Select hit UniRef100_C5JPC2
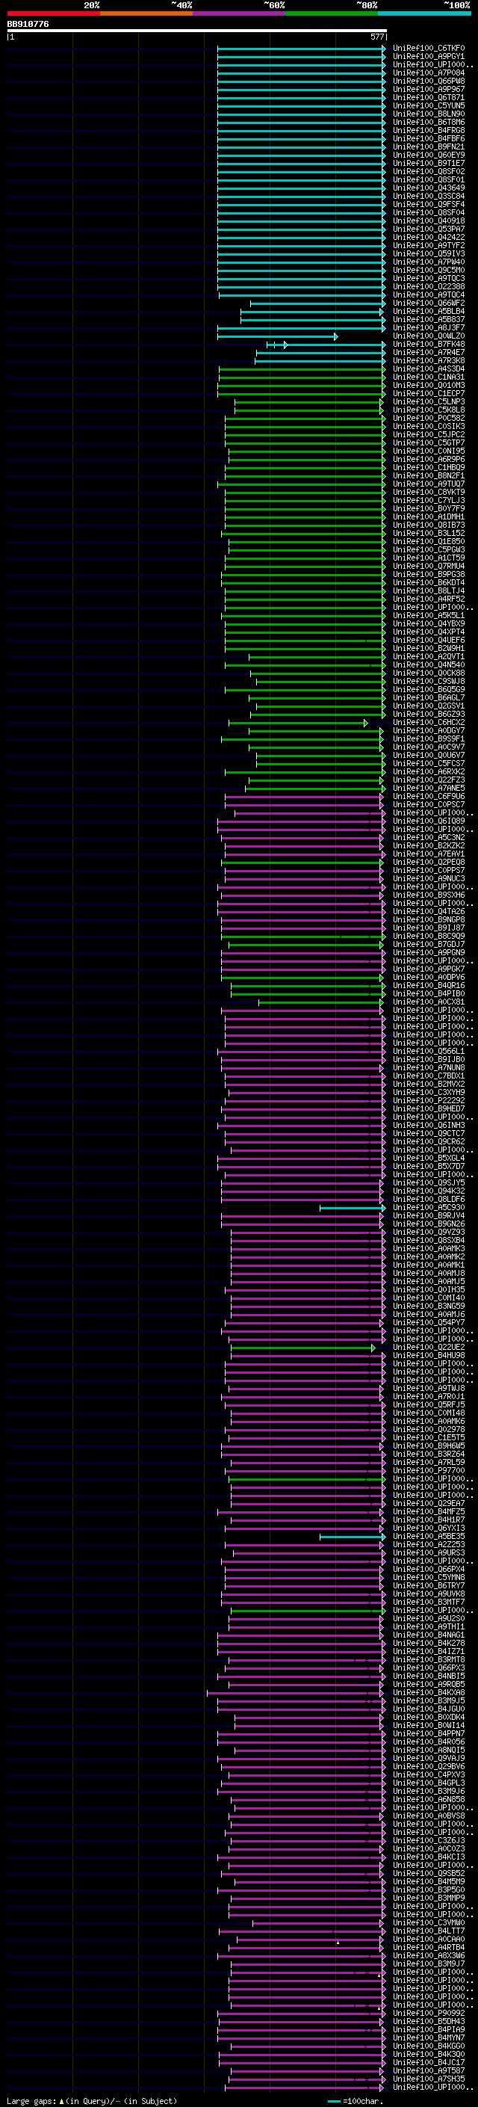The width and height of the screenshot is (478, 2107). click(428, 434)
